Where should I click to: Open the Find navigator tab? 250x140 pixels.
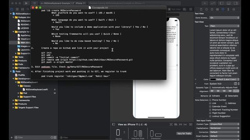tap(28, 9)
